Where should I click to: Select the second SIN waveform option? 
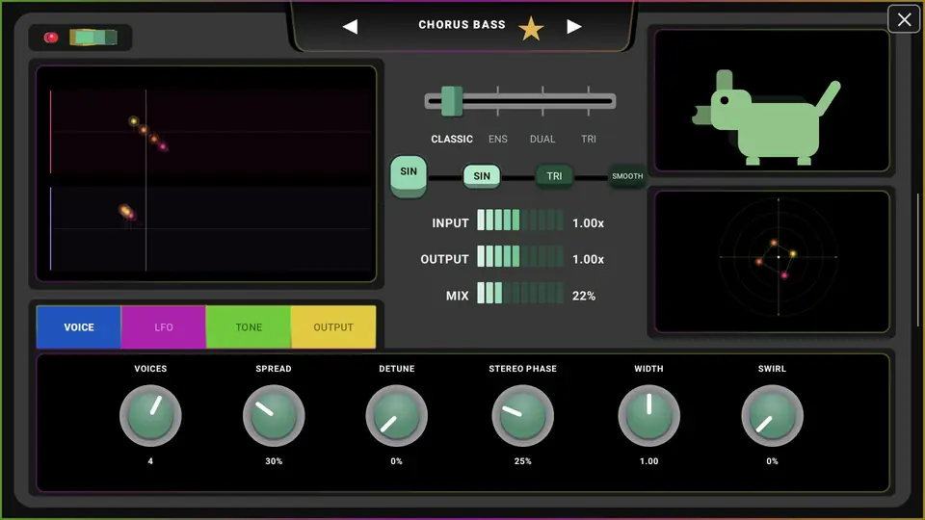[x=482, y=175]
